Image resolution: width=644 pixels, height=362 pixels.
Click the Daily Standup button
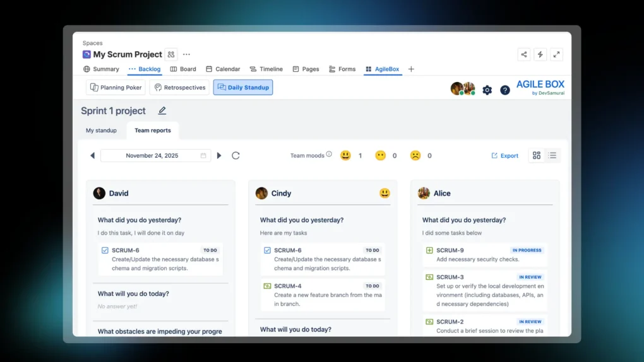(243, 88)
